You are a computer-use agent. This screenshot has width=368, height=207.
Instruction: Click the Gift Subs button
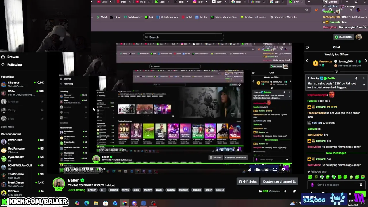pyautogui.click(x=248, y=181)
